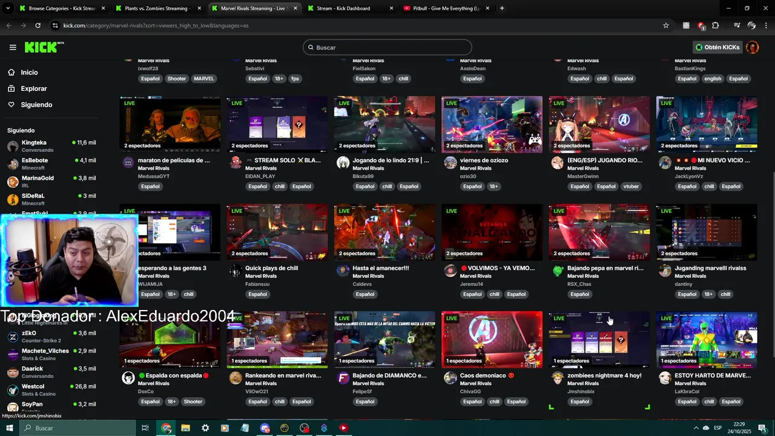Open MarinaGold followed channel

[51, 182]
